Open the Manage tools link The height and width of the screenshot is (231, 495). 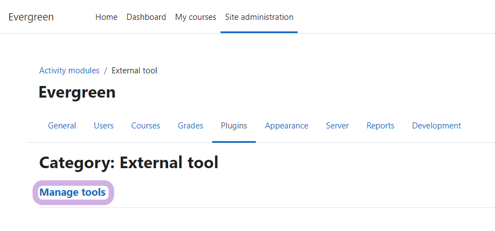tap(73, 192)
